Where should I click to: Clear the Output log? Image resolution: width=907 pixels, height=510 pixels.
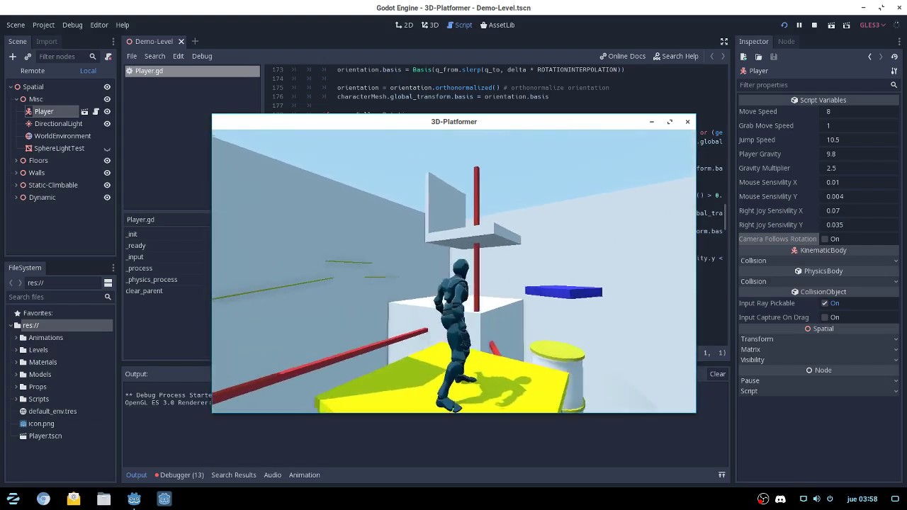pos(718,374)
